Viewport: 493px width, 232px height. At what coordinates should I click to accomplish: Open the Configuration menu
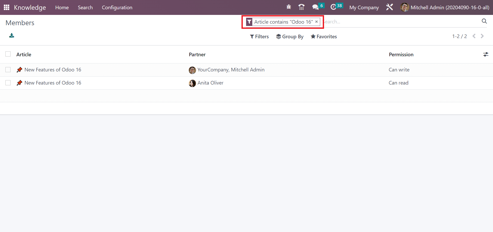click(117, 7)
